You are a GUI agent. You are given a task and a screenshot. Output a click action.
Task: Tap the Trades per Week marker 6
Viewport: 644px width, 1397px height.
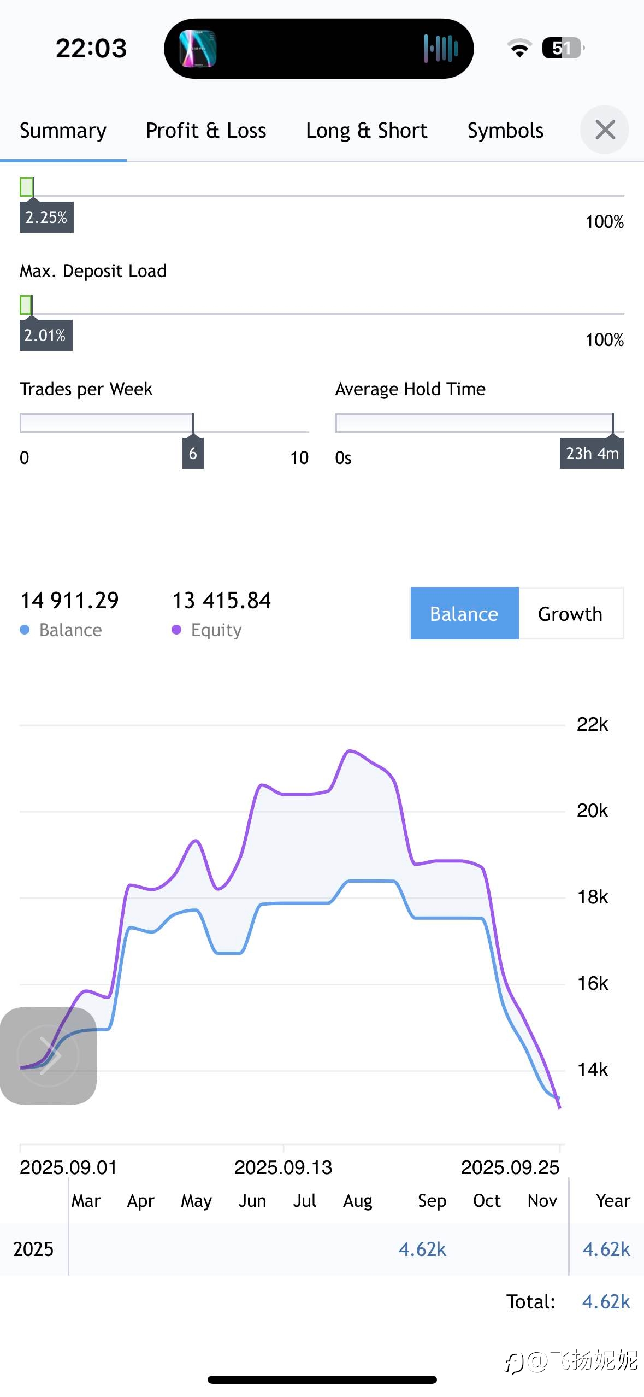click(x=193, y=453)
